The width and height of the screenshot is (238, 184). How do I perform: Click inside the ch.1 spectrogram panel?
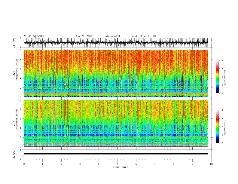tap(116, 73)
